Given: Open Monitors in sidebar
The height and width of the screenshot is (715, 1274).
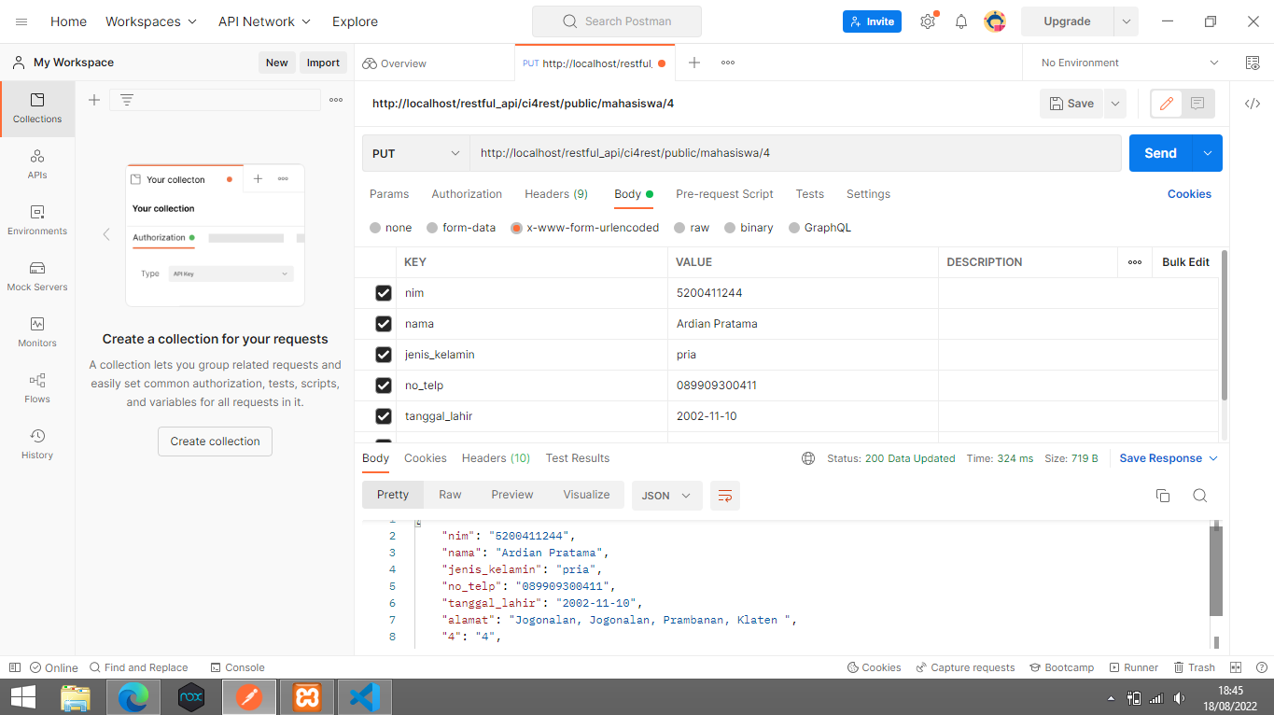Looking at the screenshot, I should point(37,333).
